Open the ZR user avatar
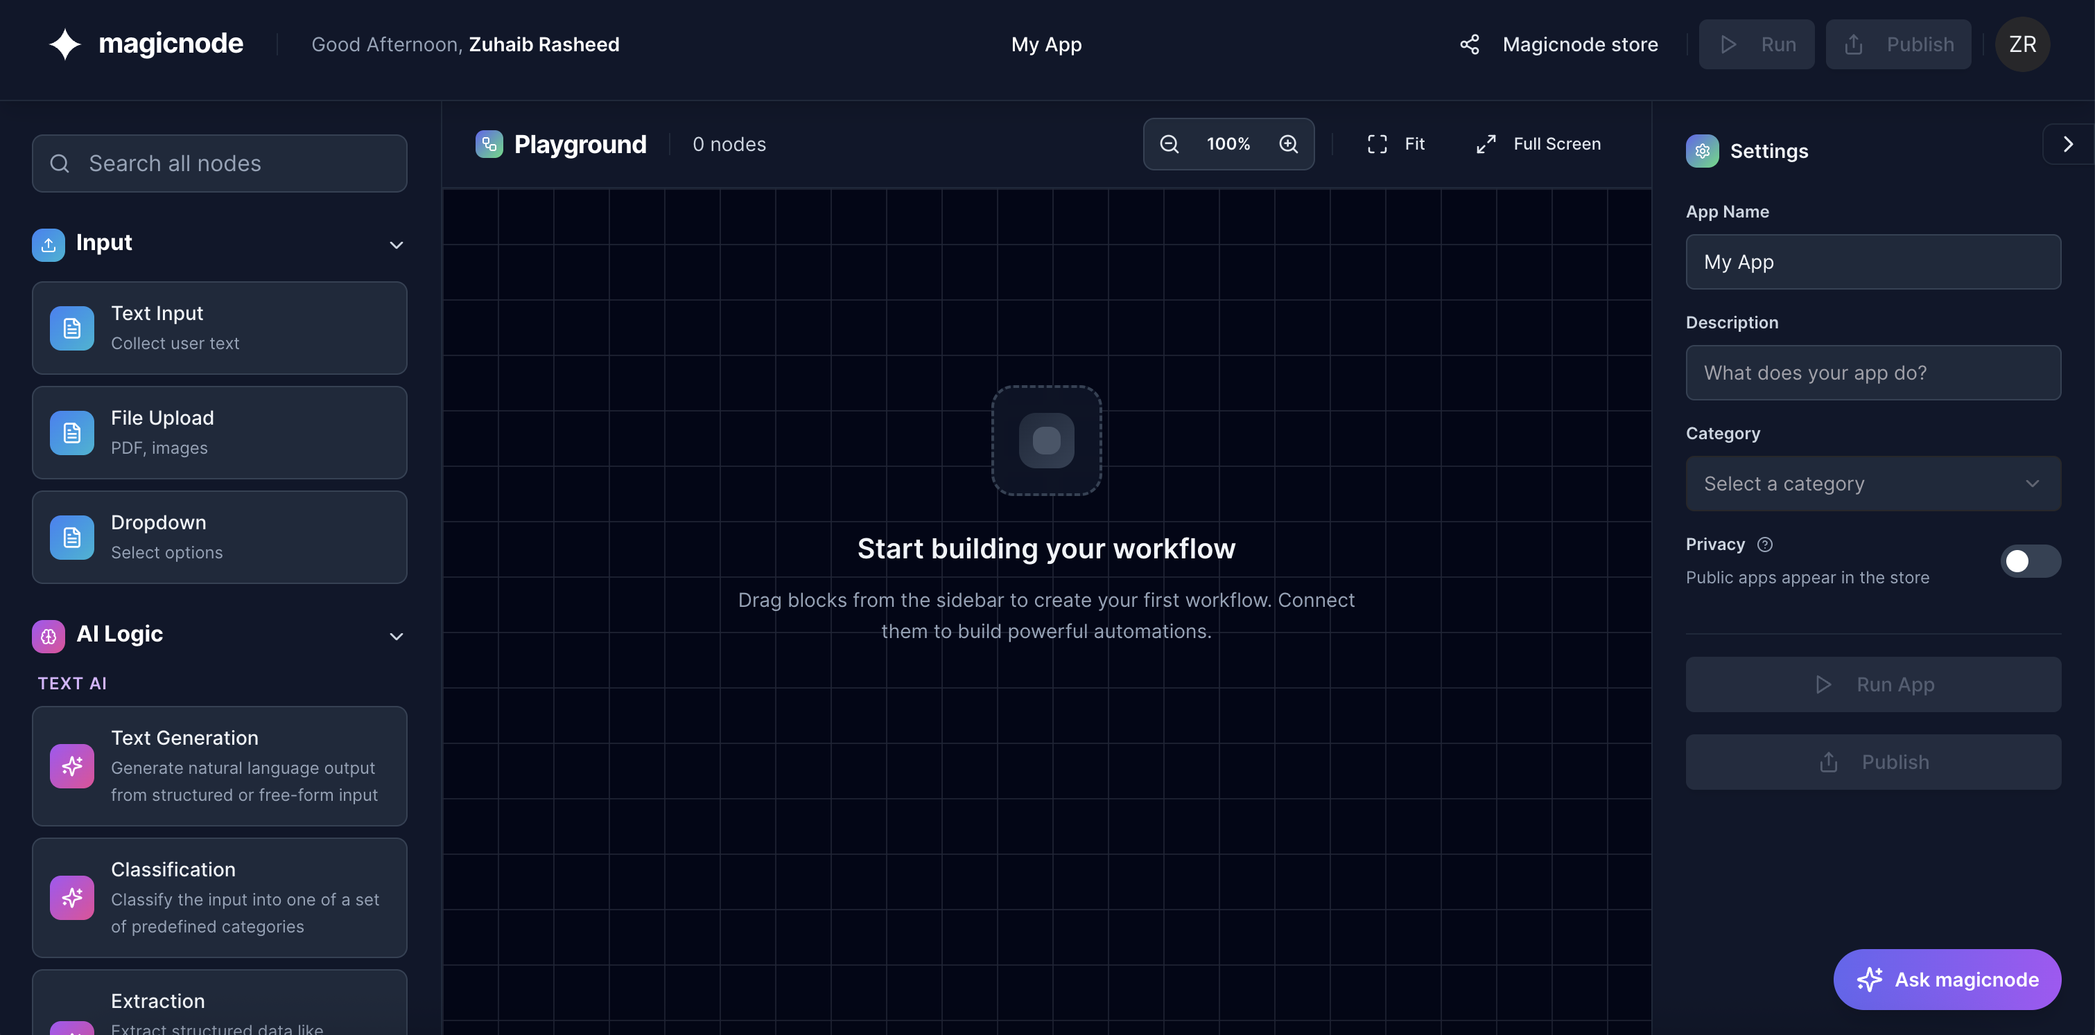 pos(2023,44)
